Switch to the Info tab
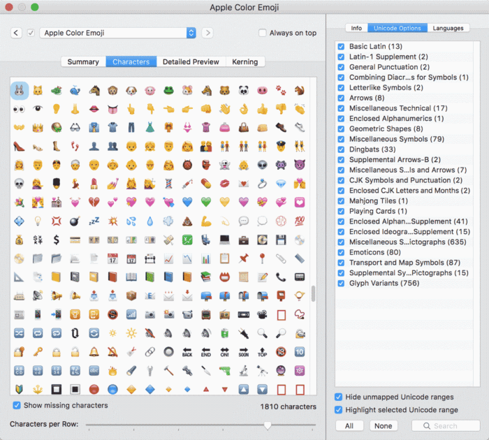 coord(356,28)
